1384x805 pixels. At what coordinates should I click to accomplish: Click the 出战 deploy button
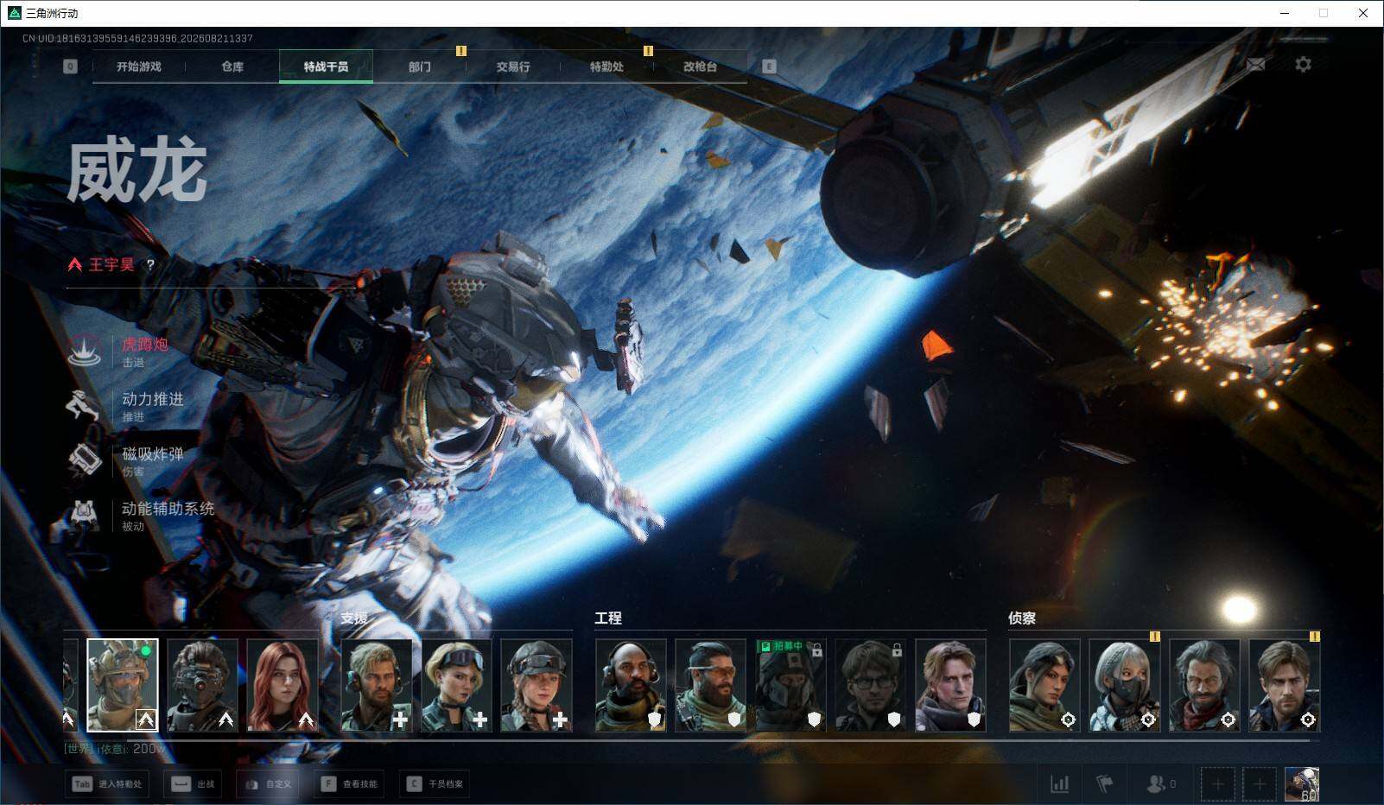click(x=193, y=784)
